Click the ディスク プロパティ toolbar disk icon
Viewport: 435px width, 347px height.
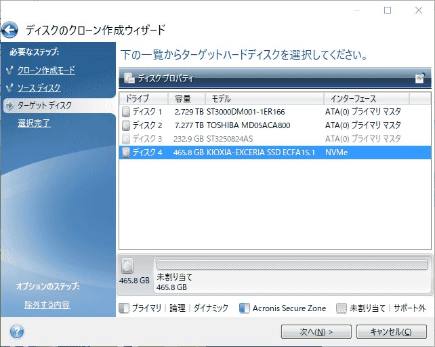[x=129, y=79]
